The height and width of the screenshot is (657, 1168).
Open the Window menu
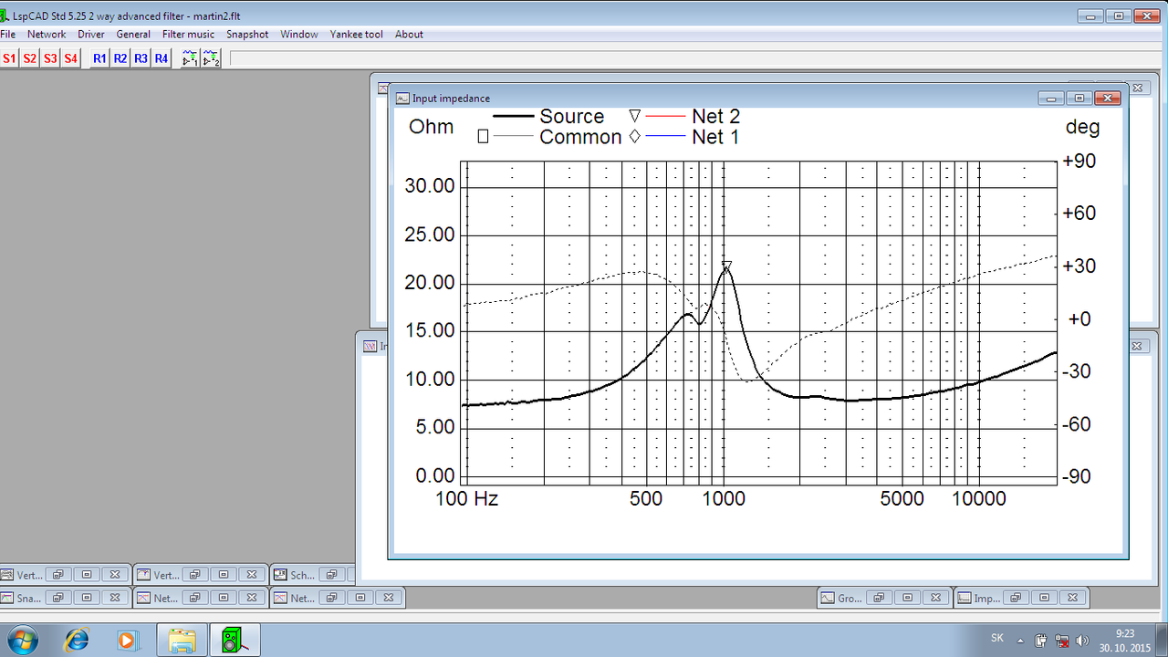(x=299, y=35)
